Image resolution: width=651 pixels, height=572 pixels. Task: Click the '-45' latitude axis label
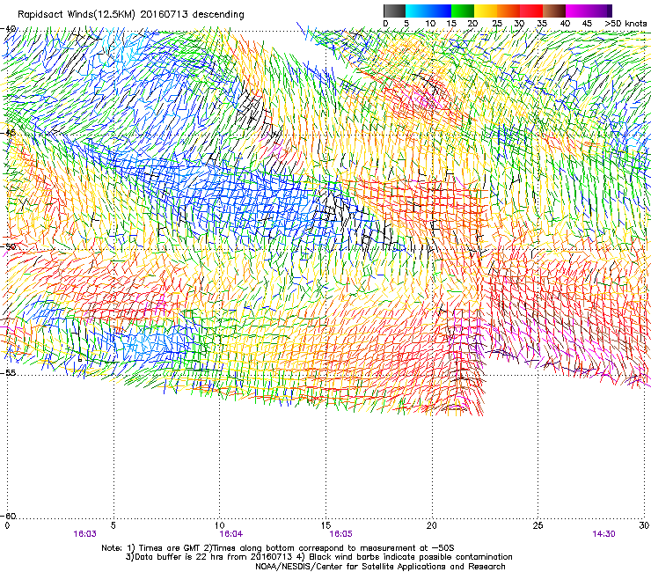click(x=8, y=133)
